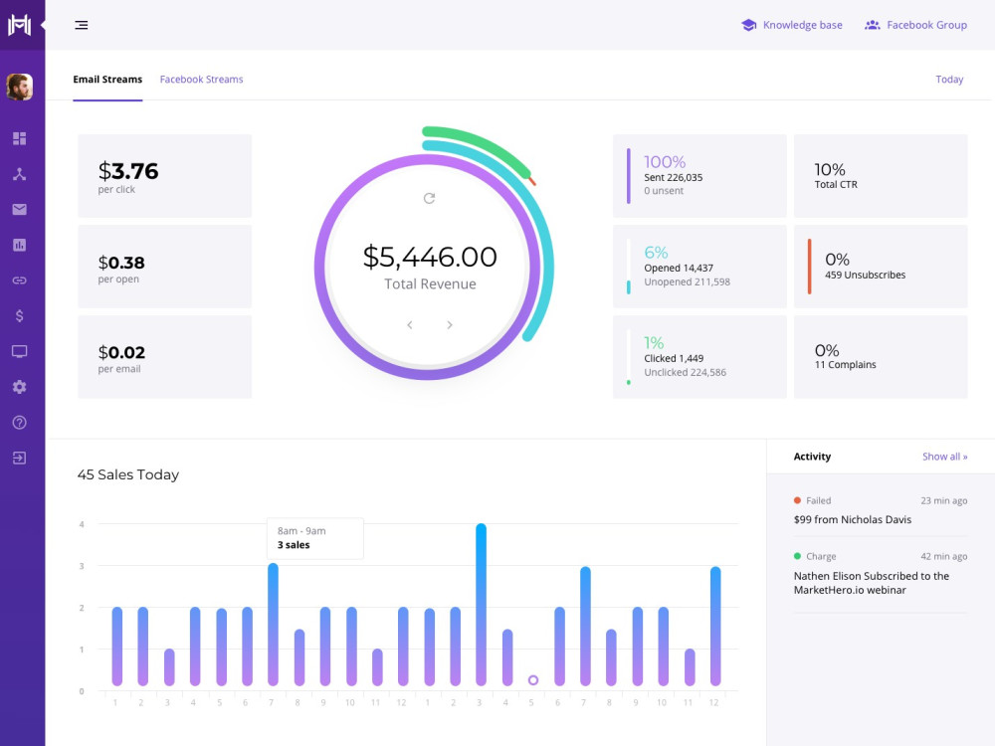Click the empty circle marker at 5pm

coord(533,680)
